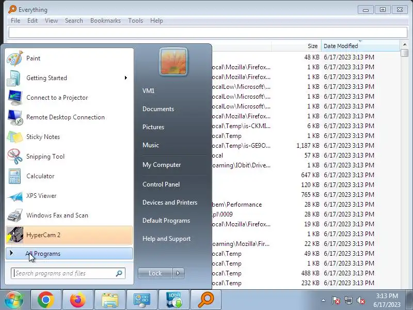Click the network tray icon

[348, 300]
